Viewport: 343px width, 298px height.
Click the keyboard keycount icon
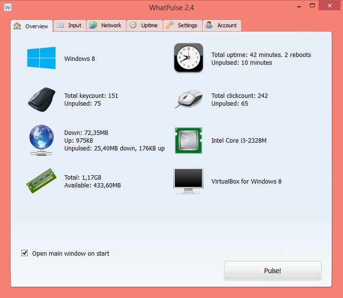click(x=41, y=99)
